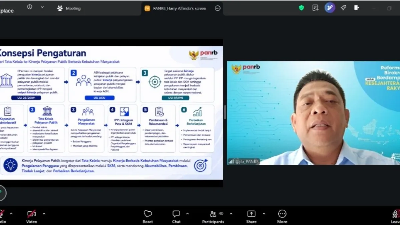Open the More options menu
Image resolution: width=400 pixels, height=225 pixels.
click(282, 217)
